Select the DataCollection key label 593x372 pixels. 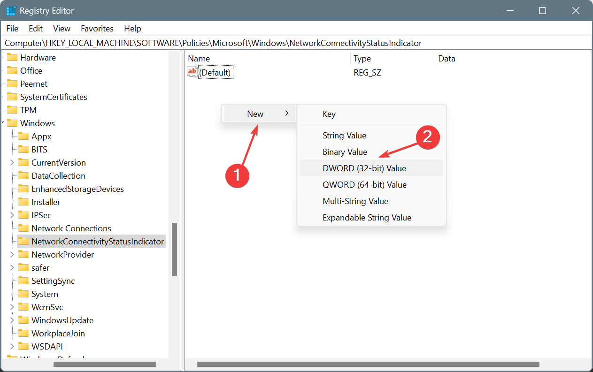click(58, 176)
